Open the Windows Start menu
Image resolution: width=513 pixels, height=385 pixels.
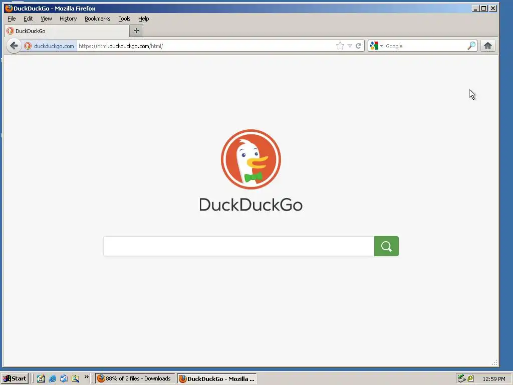point(15,378)
